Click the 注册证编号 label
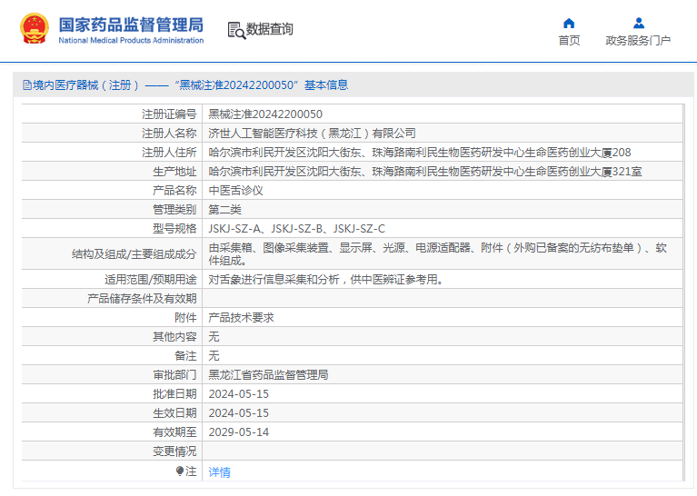 (x=169, y=114)
